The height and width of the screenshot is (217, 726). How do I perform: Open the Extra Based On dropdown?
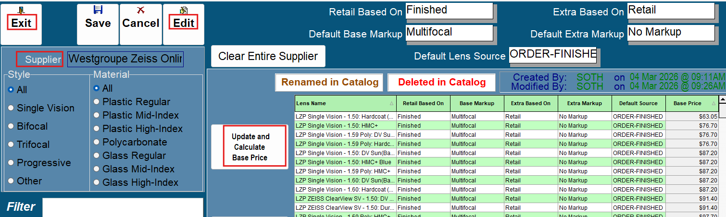tap(671, 11)
